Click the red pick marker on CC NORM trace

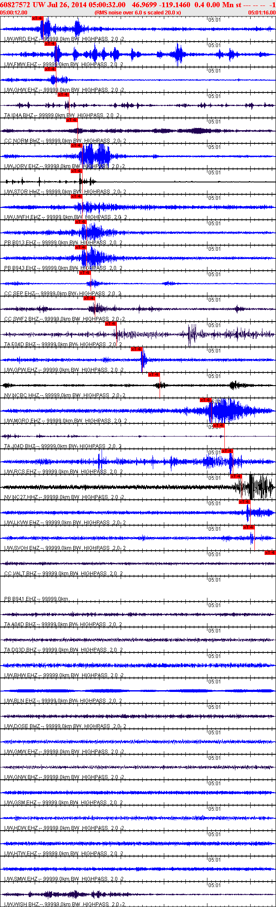point(72,120)
